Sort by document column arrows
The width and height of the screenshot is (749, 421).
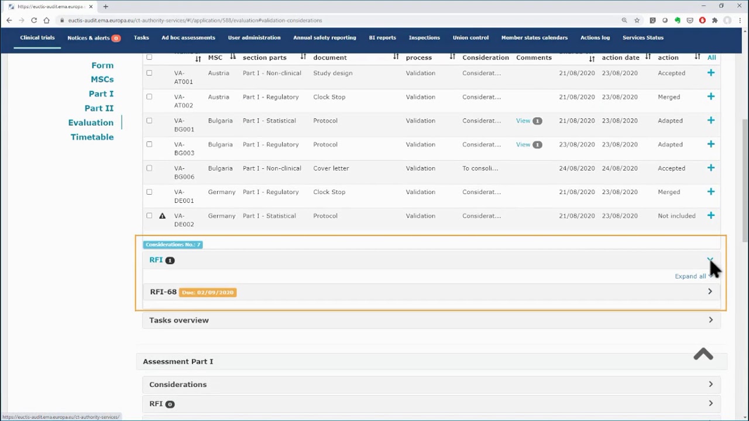[x=396, y=57]
